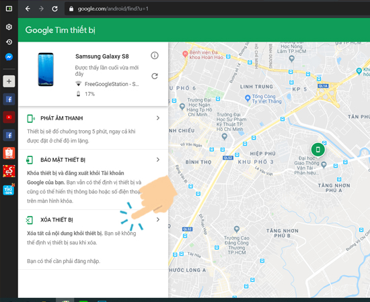This screenshot has width=370, height=302.
Task: Open browser settings gear in sidebar
Action: pos(9,27)
